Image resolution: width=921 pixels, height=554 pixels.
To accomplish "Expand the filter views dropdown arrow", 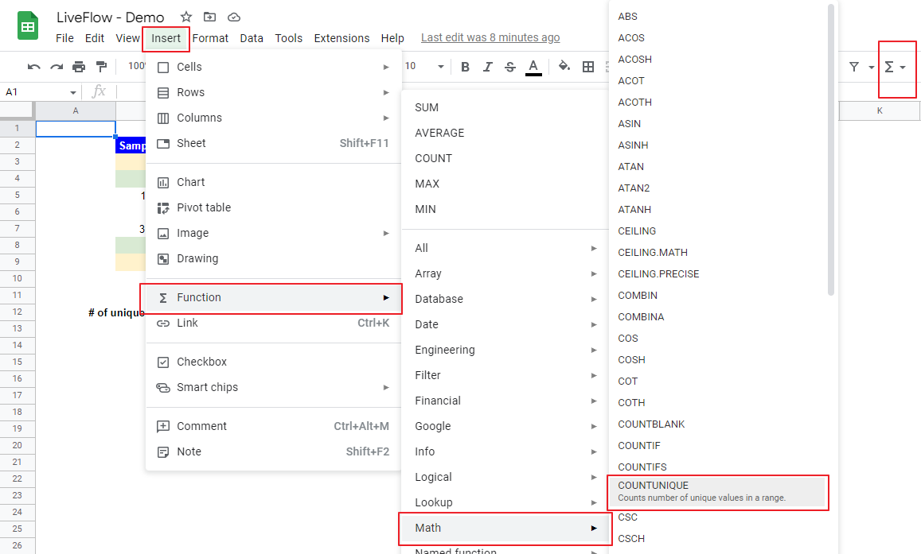I will (871, 68).
